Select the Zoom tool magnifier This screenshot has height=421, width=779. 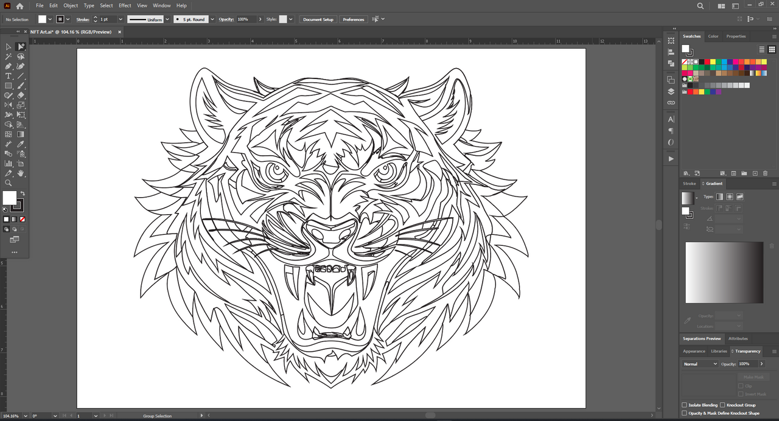(9, 183)
